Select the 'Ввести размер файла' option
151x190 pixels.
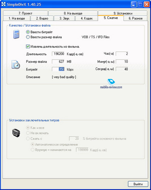click(x=28, y=37)
